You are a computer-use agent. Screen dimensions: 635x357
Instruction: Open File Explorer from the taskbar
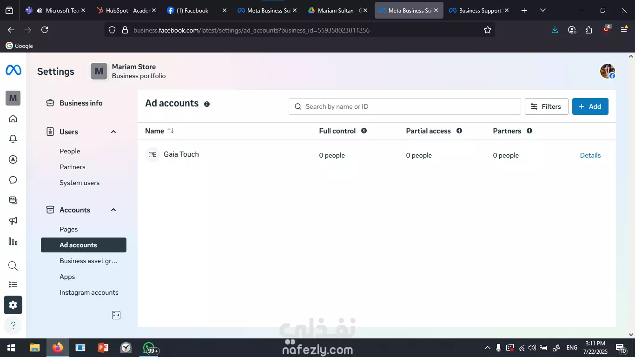pos(34,348)
